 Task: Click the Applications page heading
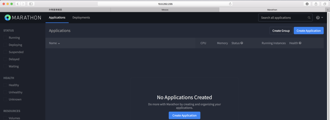(x=60, y=31)
